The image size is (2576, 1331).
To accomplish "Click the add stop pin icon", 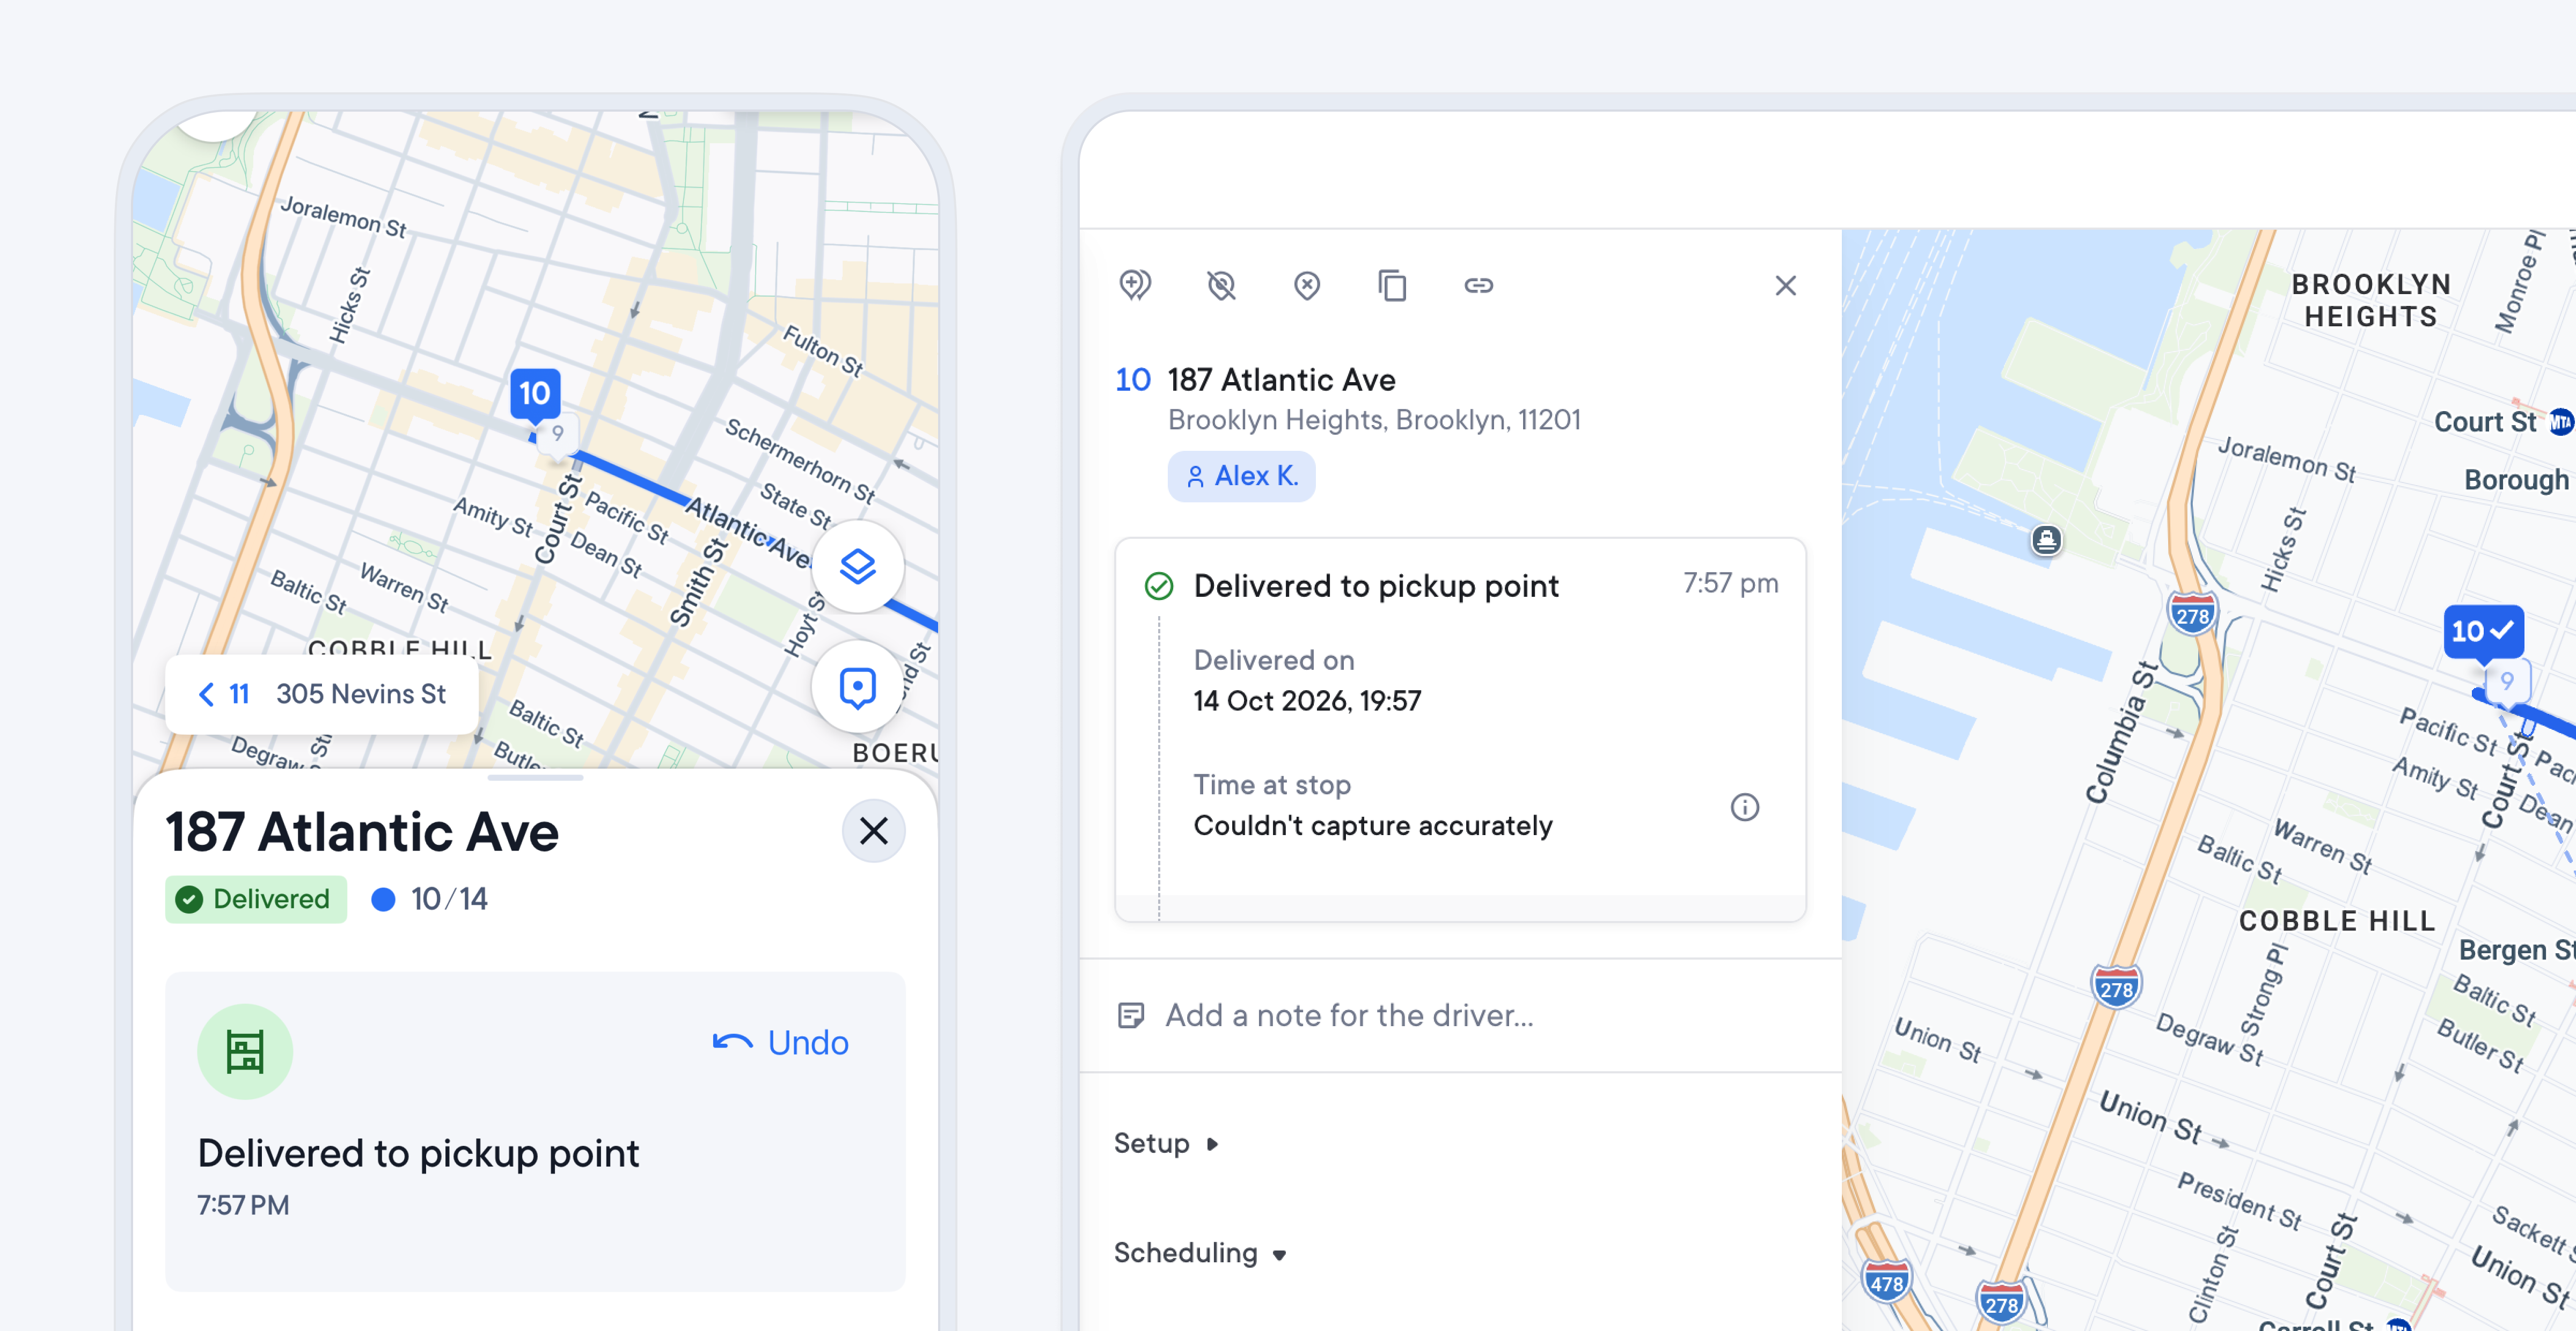I will click(1135, 286).
